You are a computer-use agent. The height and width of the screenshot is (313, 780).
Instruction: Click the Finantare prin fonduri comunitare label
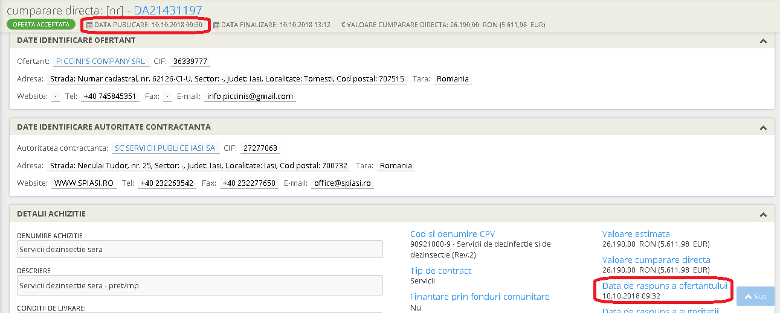480,297
